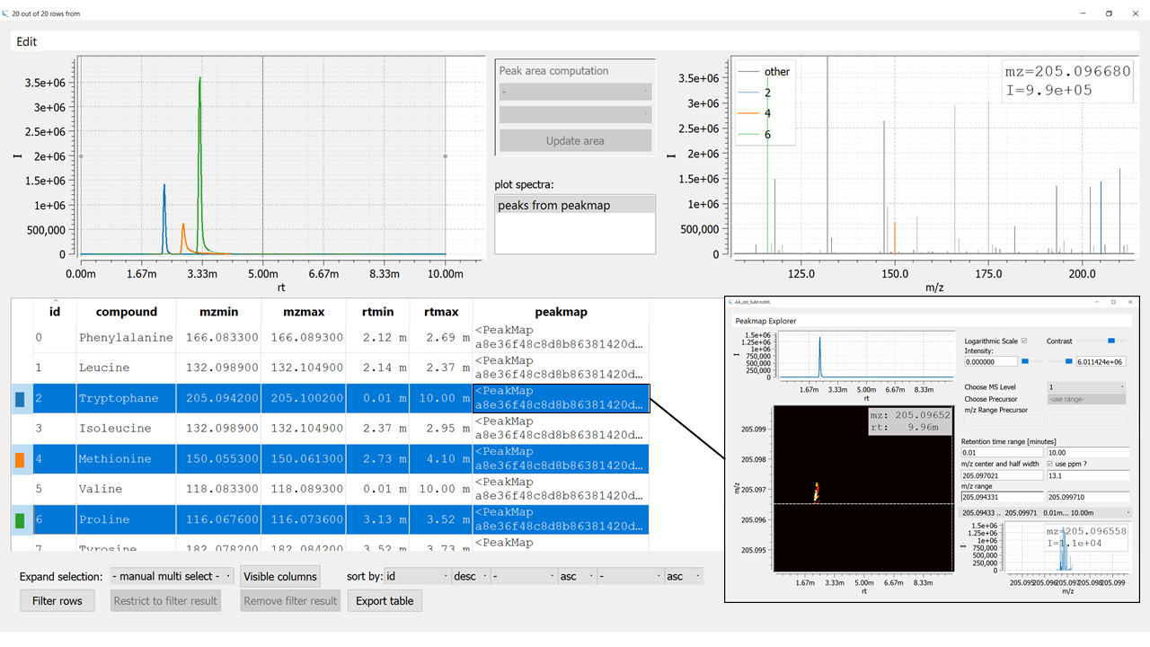Click the 'compound' column header
The height and width of the screenshot is (647, 1150).
coord(127,312)
